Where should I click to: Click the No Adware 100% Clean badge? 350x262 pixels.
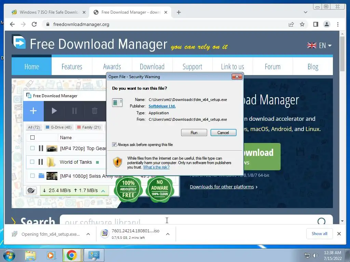[x=160, y=189]
